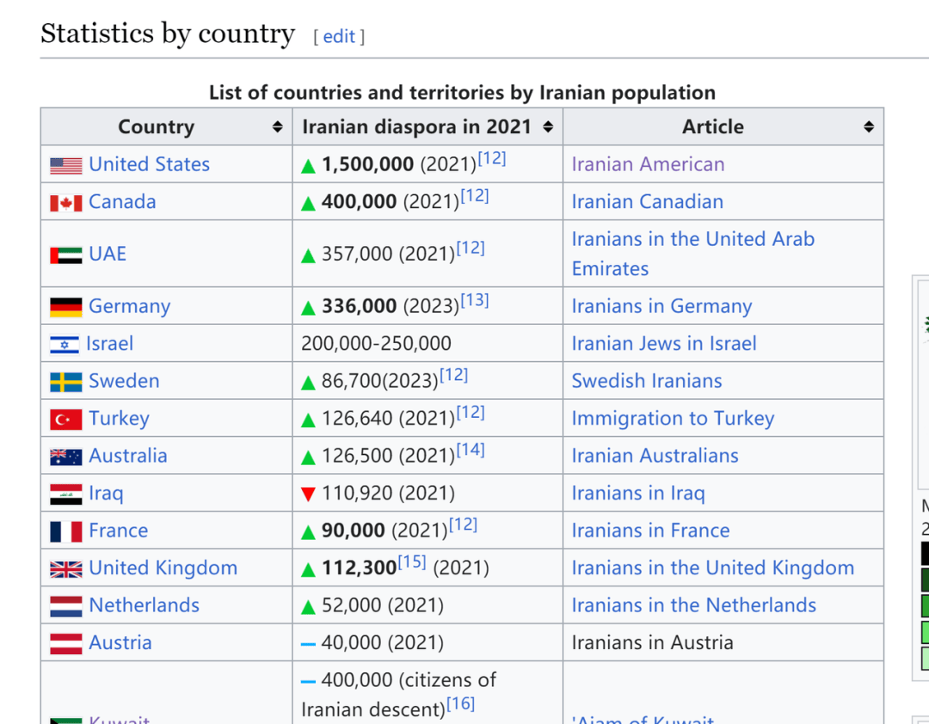Open Iranian Jews in Israel article

pyautogui.click(x=664, y=344)
